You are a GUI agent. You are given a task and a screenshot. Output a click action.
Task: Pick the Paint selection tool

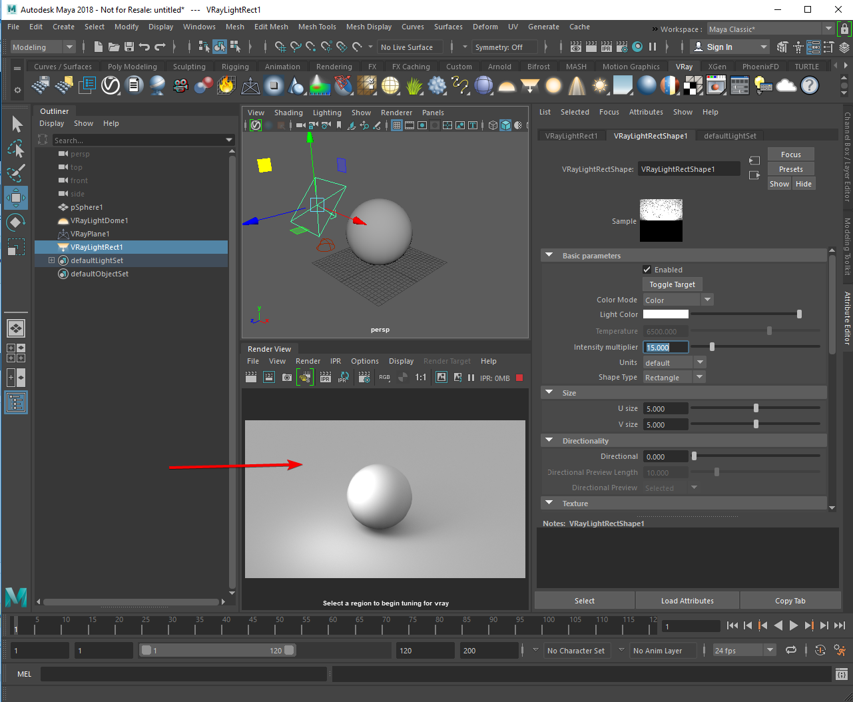(x=16, y=173)
